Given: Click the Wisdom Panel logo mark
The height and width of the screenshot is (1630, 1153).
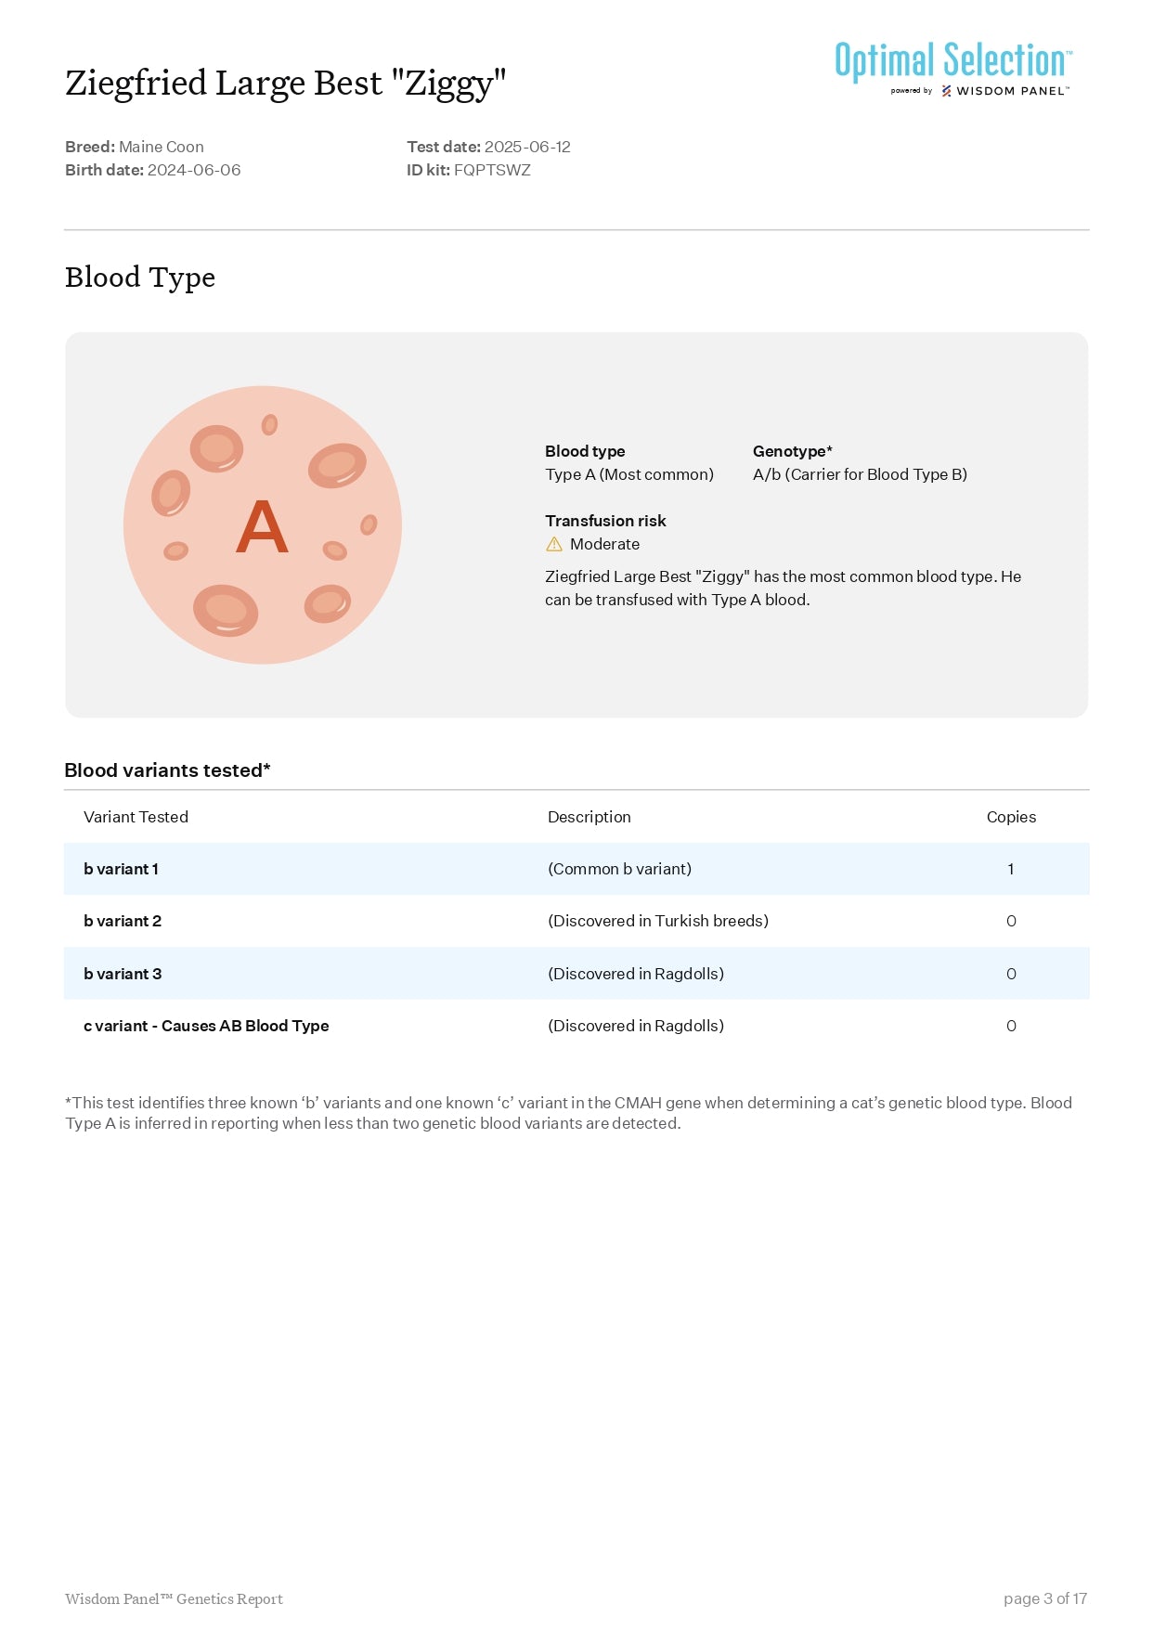Looking at the screenshot, I should pyautogui.click(x=946, y=91).
